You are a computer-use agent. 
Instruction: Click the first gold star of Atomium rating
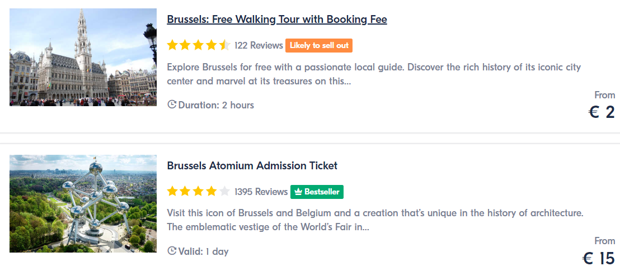[172, 192]
